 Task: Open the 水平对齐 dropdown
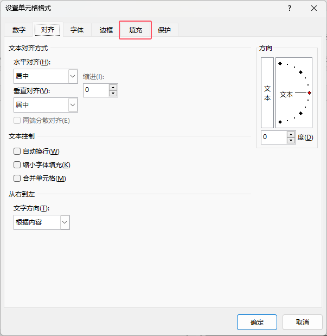pyautogui.click(x=73, y=76)
